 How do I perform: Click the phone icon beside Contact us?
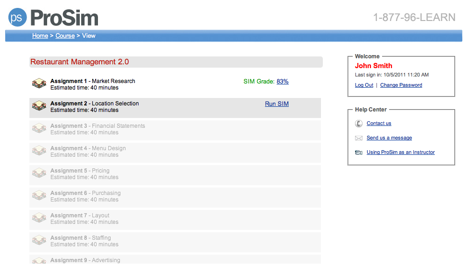359,123
